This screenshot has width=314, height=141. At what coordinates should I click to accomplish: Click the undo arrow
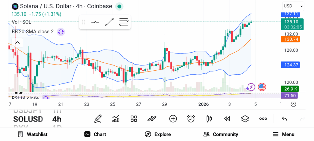pyautogui.click(x=284, y=119)
